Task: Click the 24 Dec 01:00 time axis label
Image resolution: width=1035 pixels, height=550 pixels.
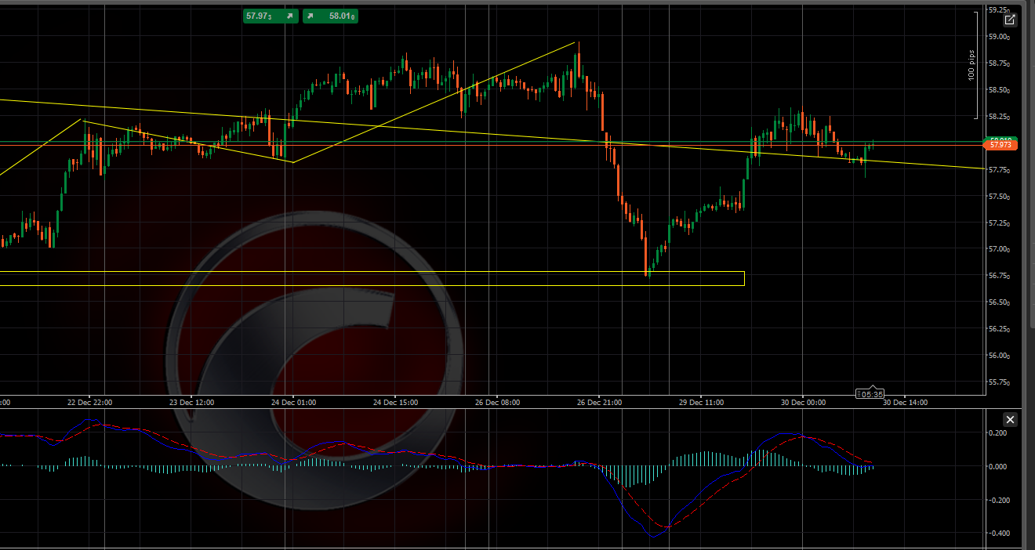Action: 293,403
